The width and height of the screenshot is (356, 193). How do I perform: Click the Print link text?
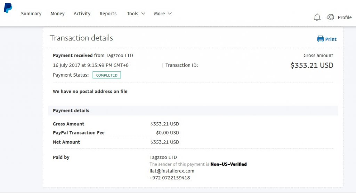click(331, 39)
